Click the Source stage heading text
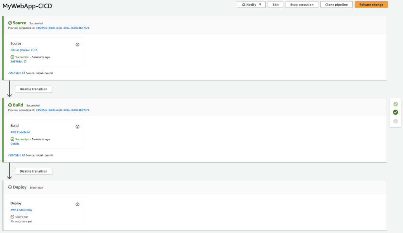This screenshot has height=233, width=403. 20,23
